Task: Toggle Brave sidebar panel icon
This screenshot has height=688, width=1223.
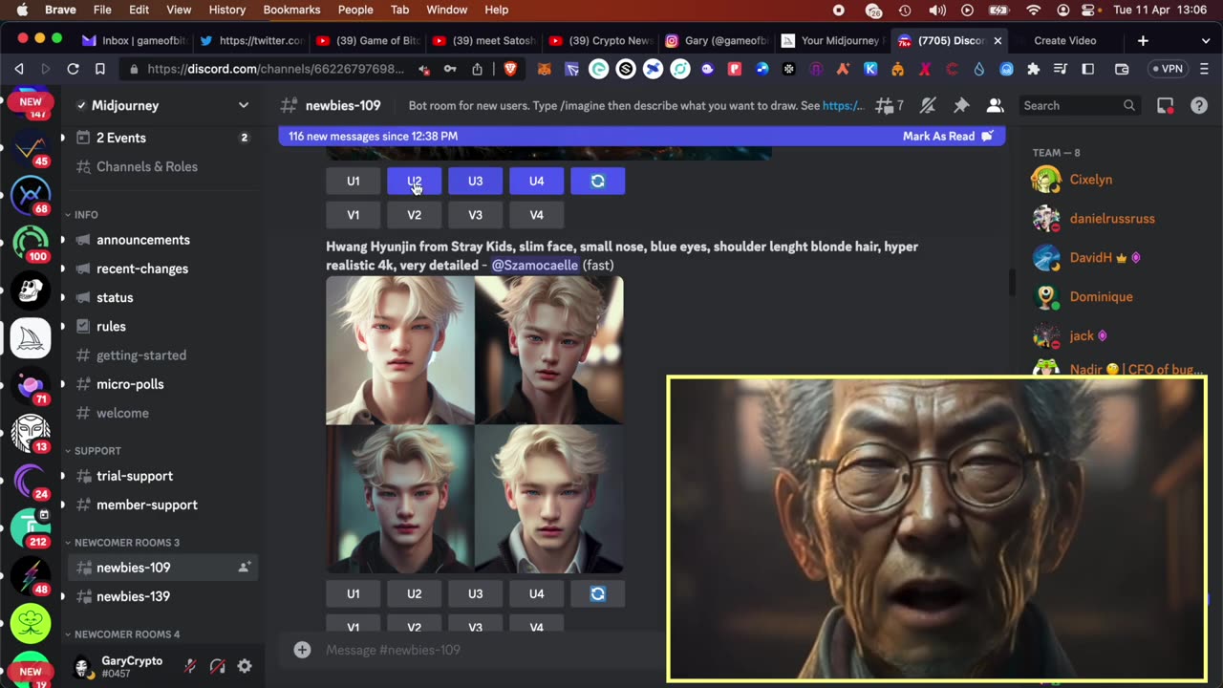Action: [1087, 69]
